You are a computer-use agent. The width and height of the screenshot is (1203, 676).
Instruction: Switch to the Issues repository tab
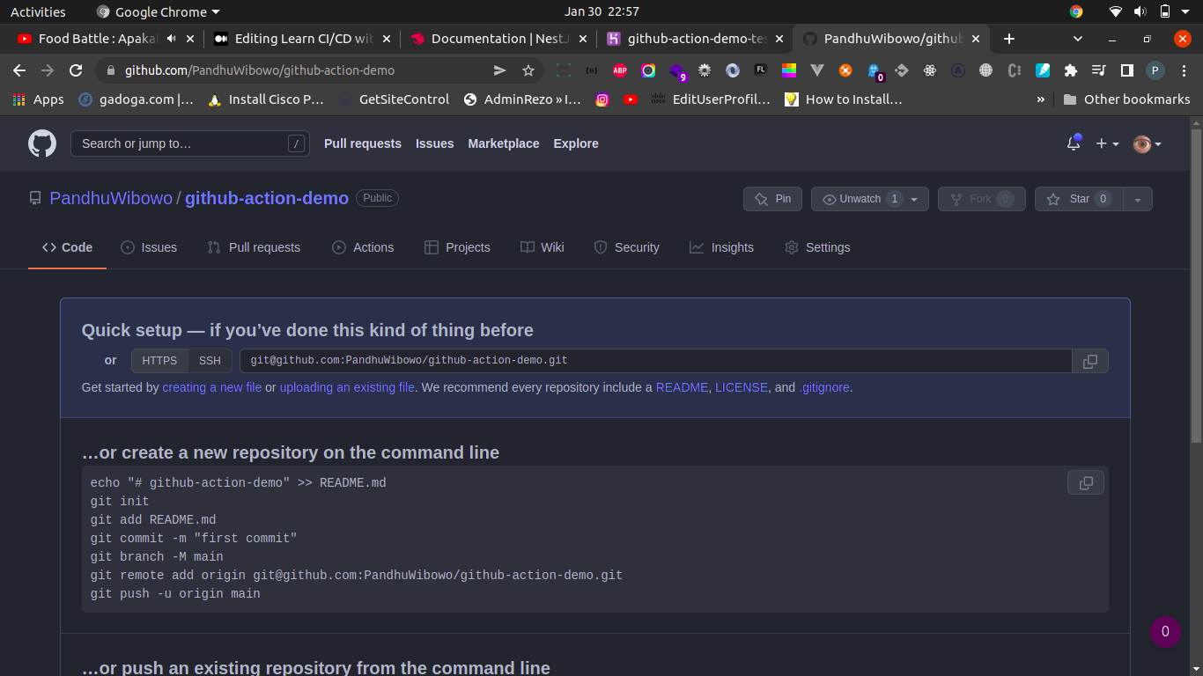(x=149, y=247)
